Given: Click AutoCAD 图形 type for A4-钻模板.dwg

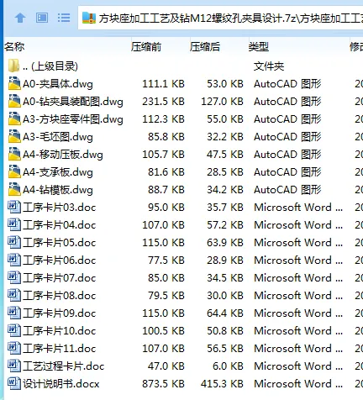Looking at the screenshot, I should click(x=287, y=190).
